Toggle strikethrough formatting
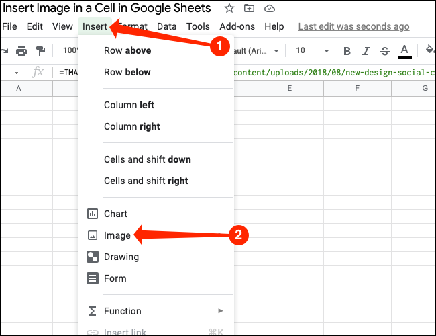The width and height of the screenshot is (436, 336). (x=384, y=51)
